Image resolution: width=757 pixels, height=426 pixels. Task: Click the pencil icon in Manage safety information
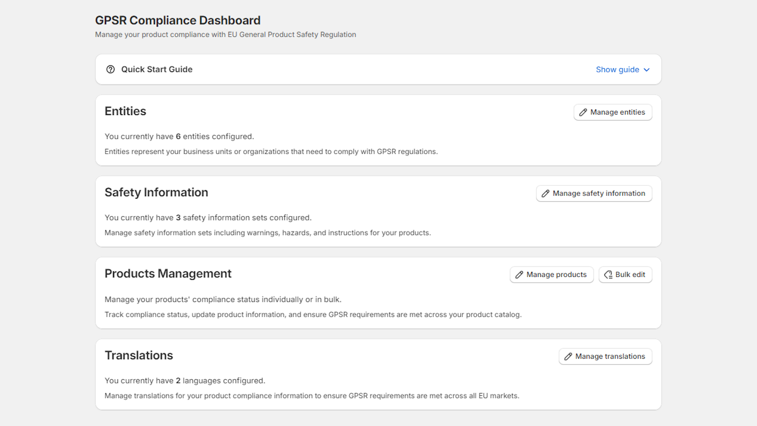pyautogui.click(x=546, y=194)
